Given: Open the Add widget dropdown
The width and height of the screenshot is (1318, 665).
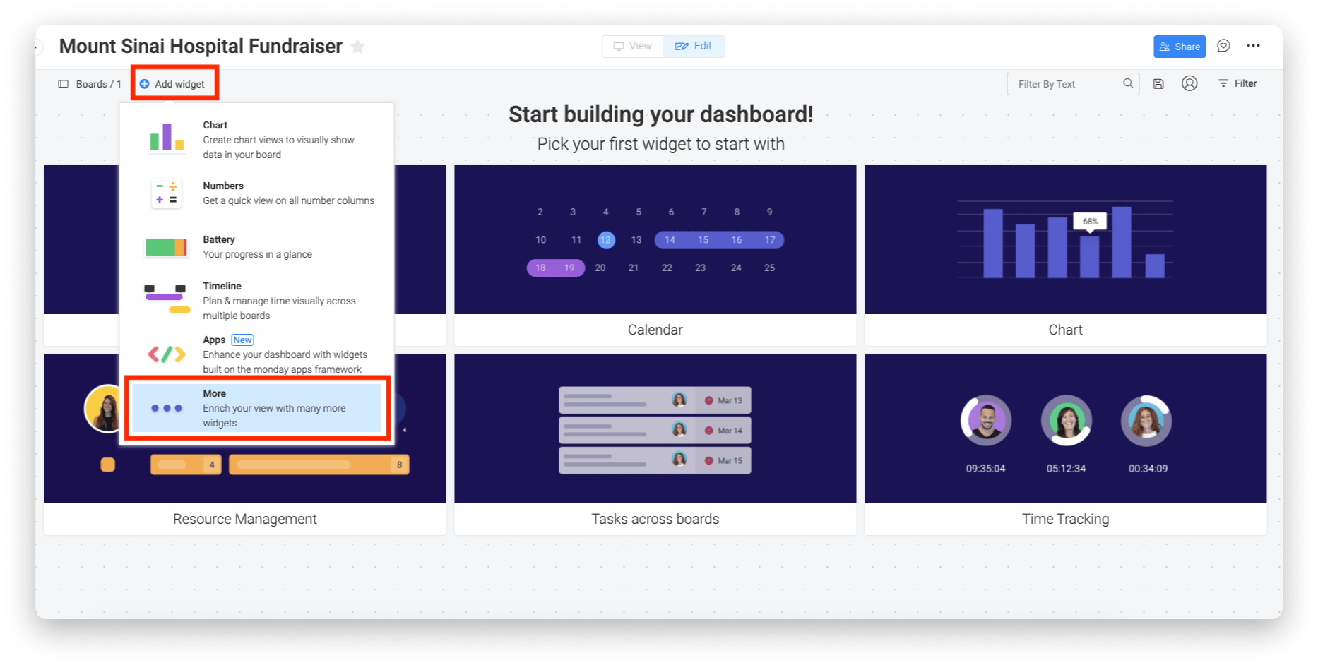Looking at the screenshot, I should click(172, 84).
